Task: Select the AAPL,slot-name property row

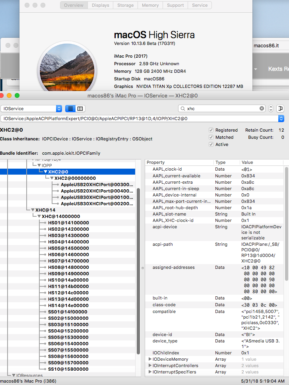Action: point(214,214)
